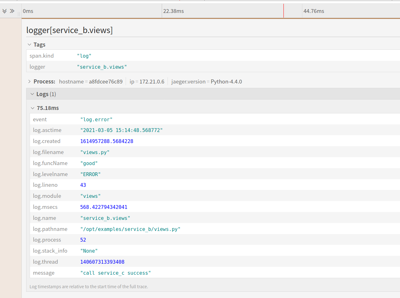Click the log.levelname value "ERROR"
The image size is (400, 298).
point(90,174)
